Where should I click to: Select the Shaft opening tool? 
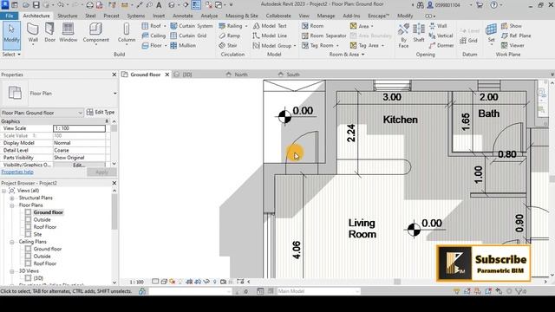tap(419, 33)
